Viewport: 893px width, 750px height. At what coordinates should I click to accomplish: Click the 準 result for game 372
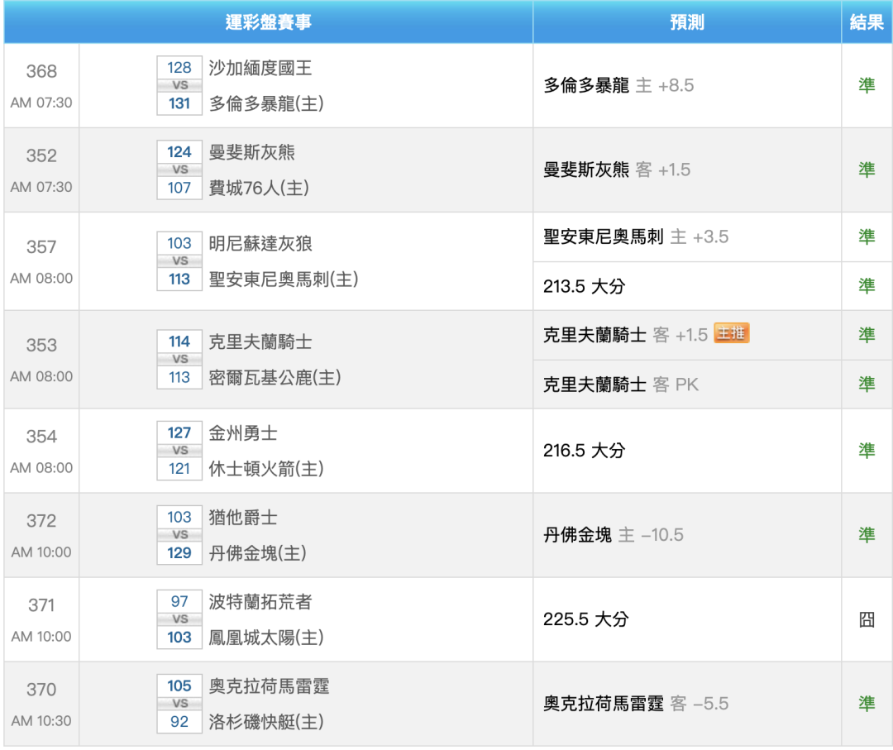click(867, 535)
